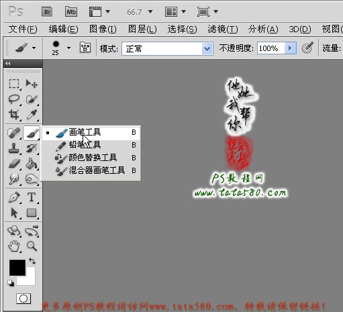This screenshot has height=312, width=343.
Task: Open the 图层(L) menu
Action: 142,30
